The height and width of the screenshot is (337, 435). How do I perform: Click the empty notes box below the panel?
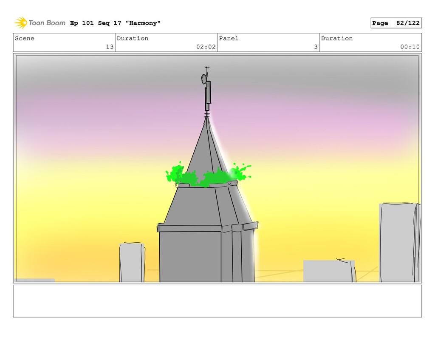pos(217,301)
